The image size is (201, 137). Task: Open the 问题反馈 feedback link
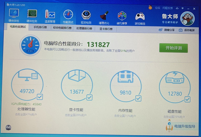(x=167, y=8)
